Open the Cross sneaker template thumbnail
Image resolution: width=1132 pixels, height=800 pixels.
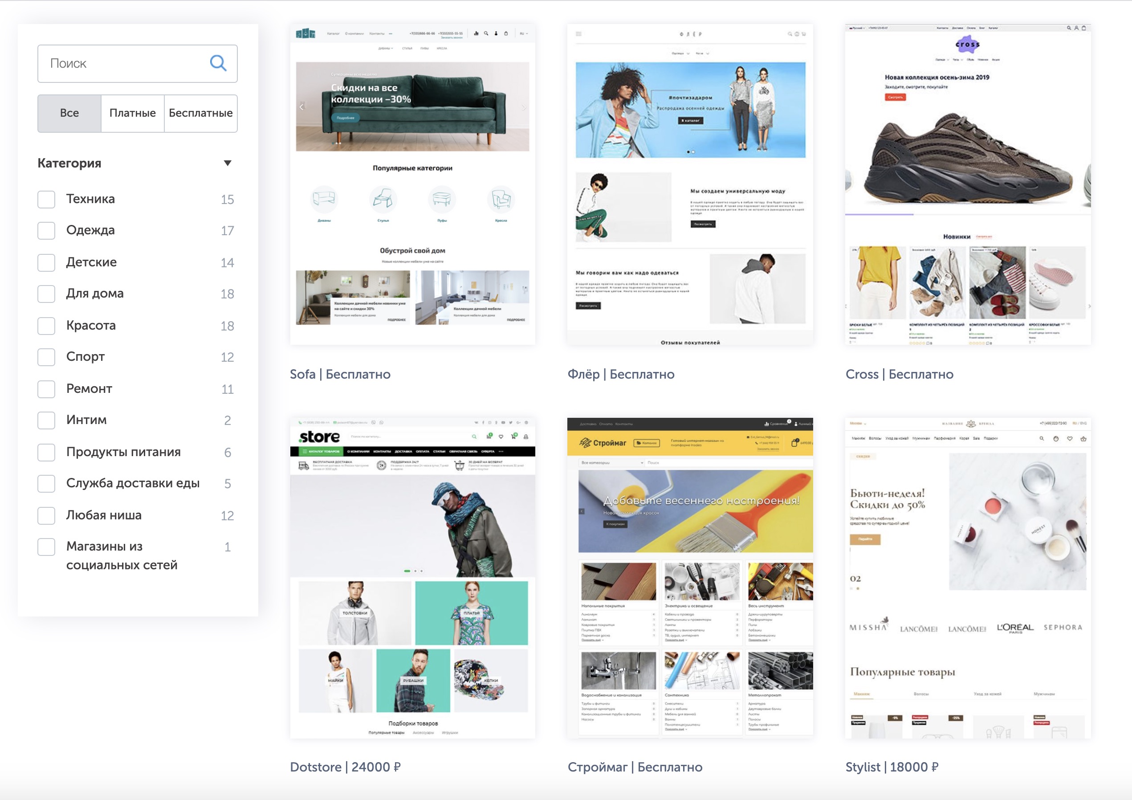pos(968,184)
